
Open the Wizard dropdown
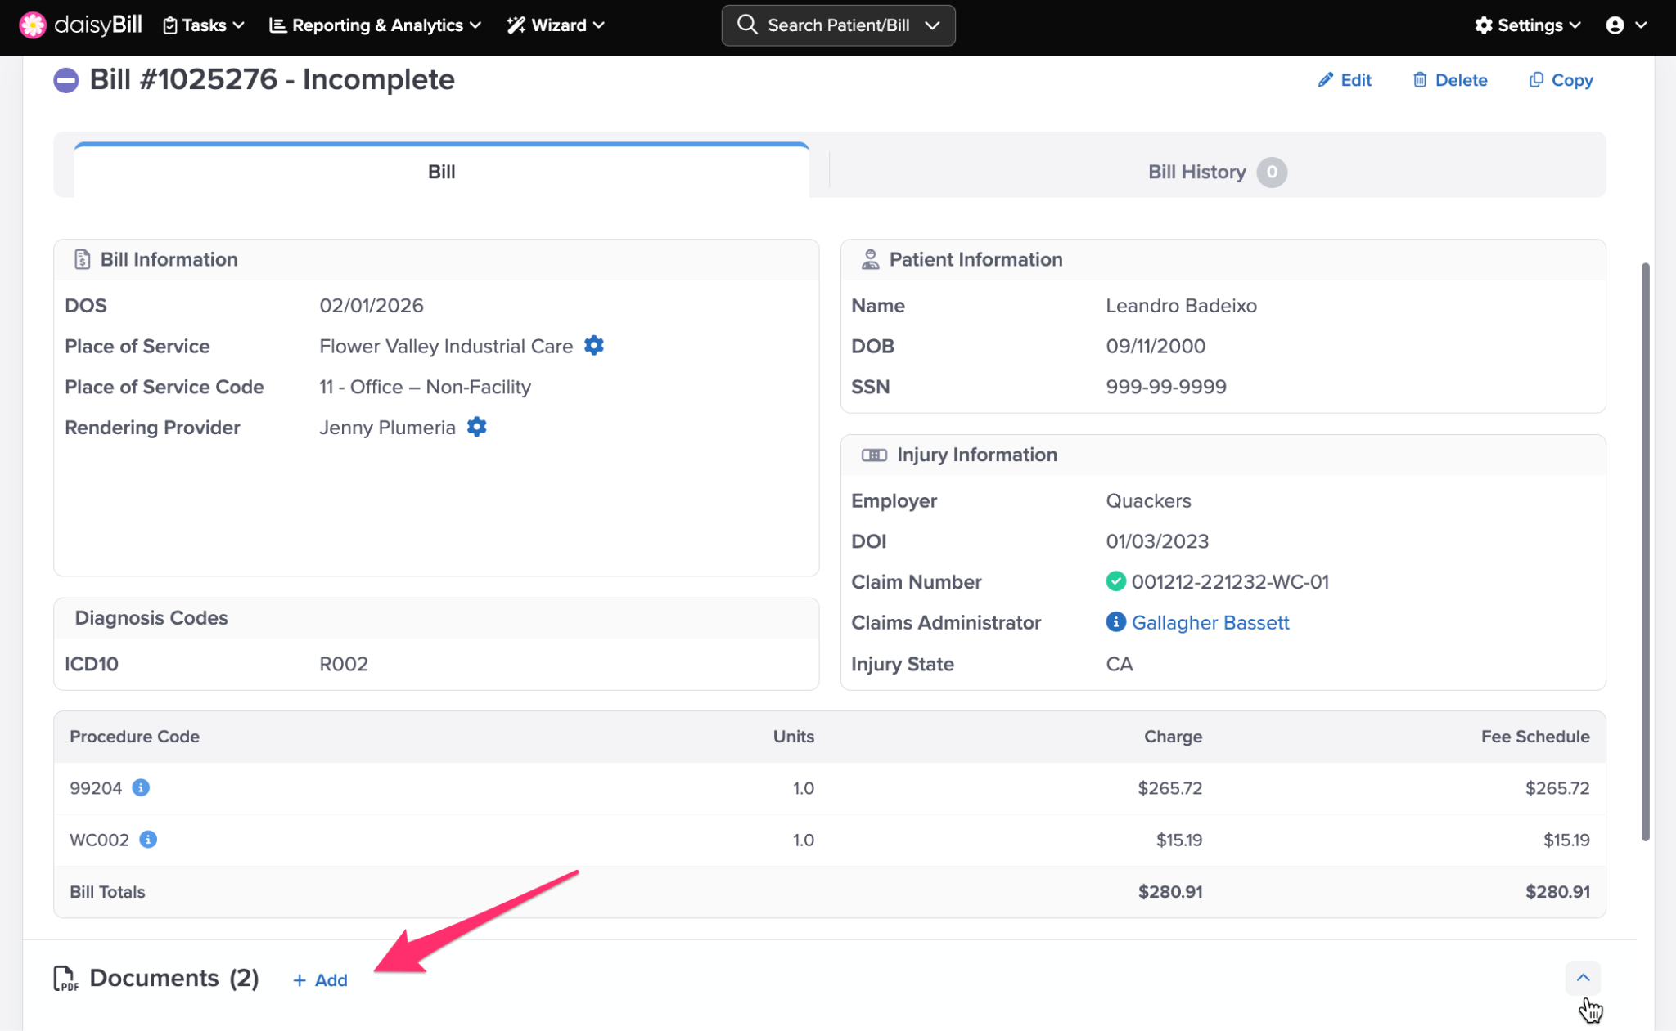click(x=556, y=25)
